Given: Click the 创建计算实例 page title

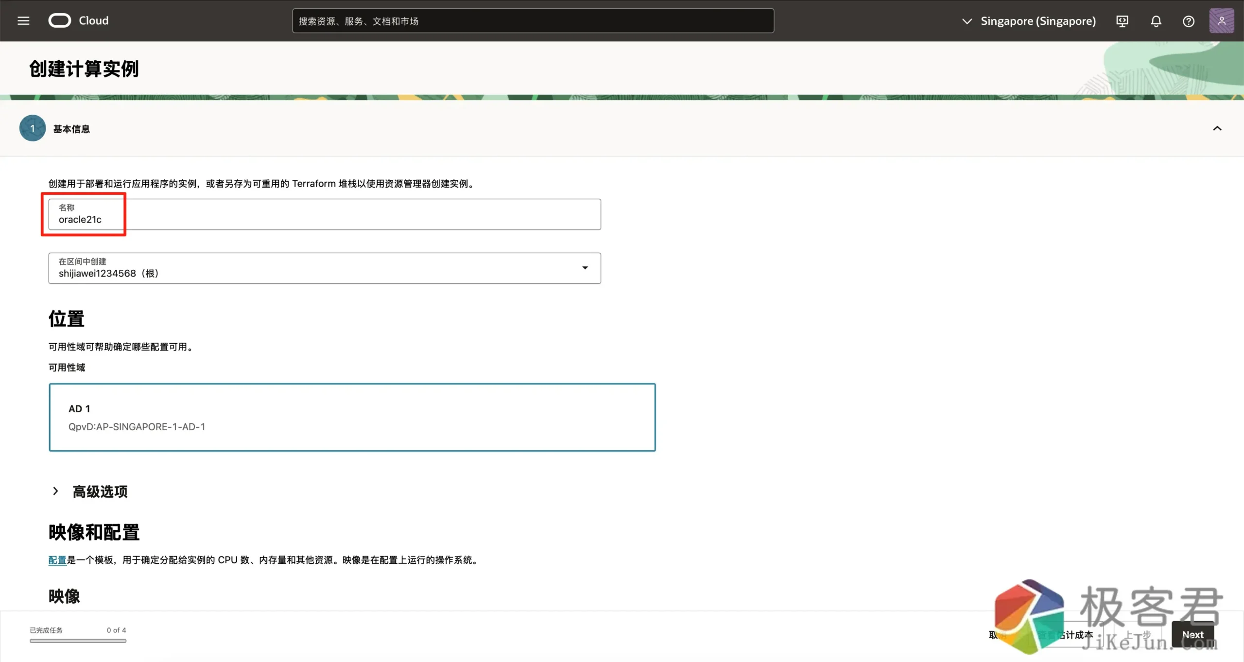Looking at the screenshot, I should coord(84,69).
